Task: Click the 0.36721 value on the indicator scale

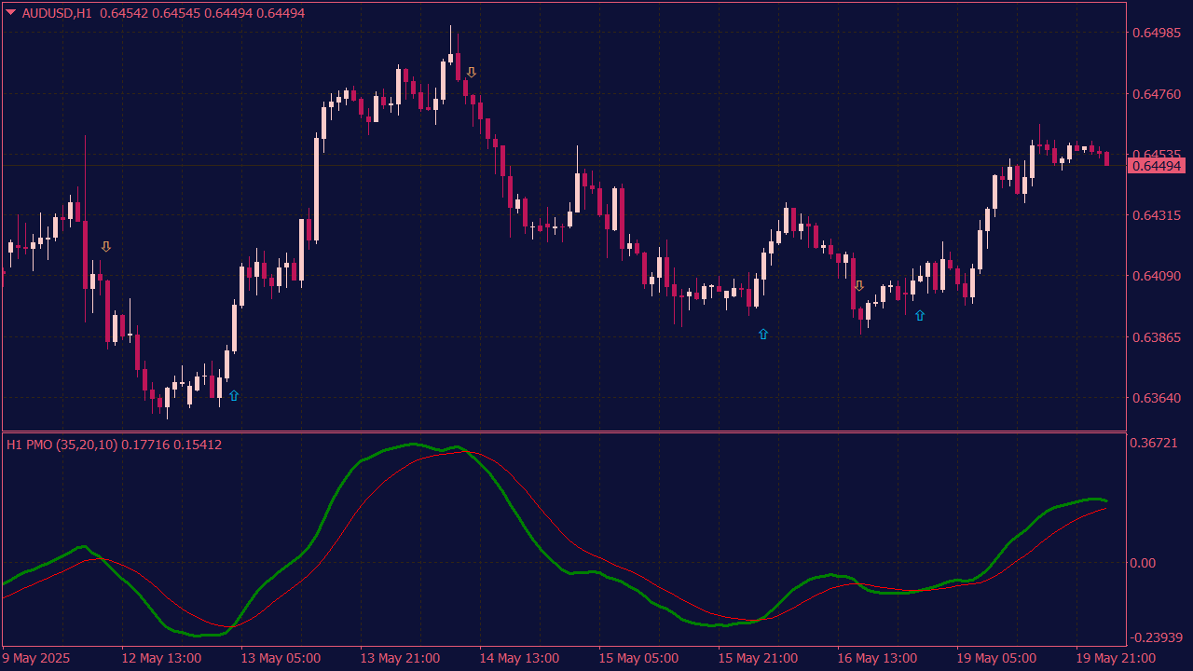Action: coord(1156,444)
